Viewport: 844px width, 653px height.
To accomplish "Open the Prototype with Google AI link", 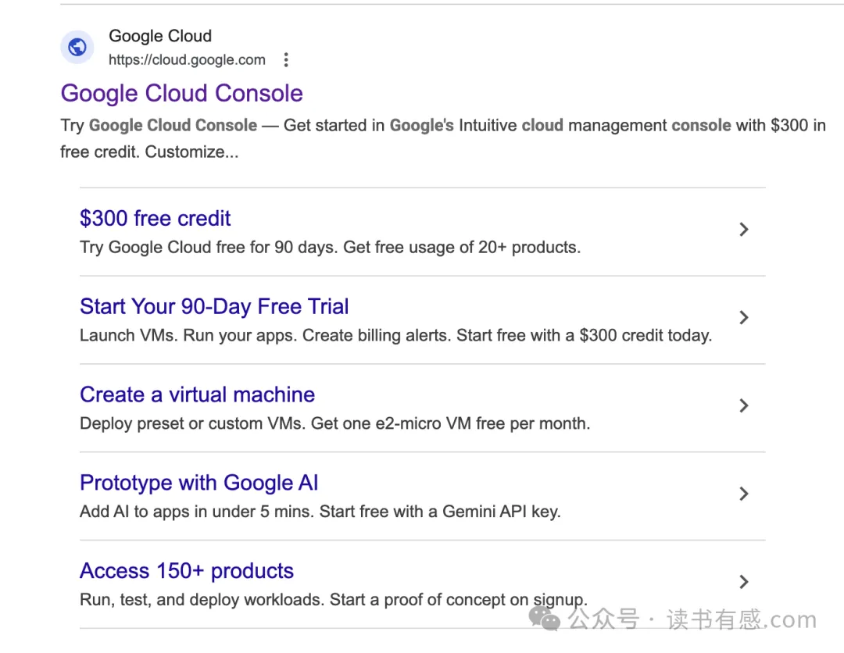I will tap(199, 483).
